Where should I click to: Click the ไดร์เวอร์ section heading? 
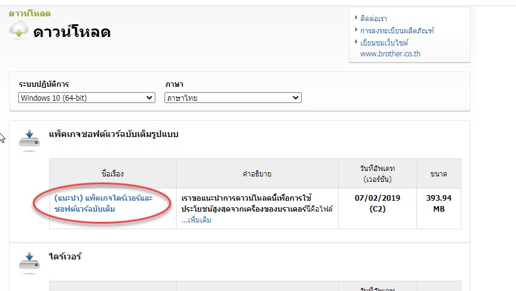[x=65, y=256]
